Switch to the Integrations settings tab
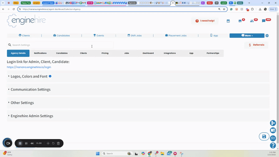Image resolution: width=279 pixels, height=157 pixels. pos(170,53)
